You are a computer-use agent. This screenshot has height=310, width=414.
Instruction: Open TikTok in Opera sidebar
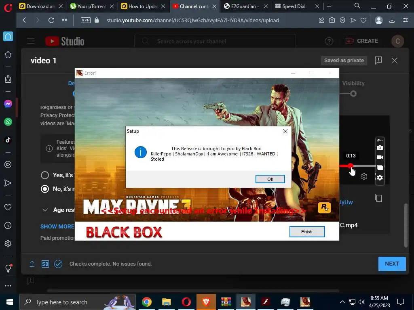(8, 140)
